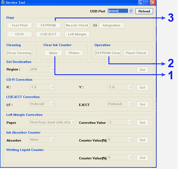Click the LF/EJECT print button

click(x=48, y=34)
